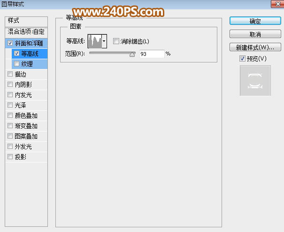Open the 投影 style settings

tap(21, 157)
